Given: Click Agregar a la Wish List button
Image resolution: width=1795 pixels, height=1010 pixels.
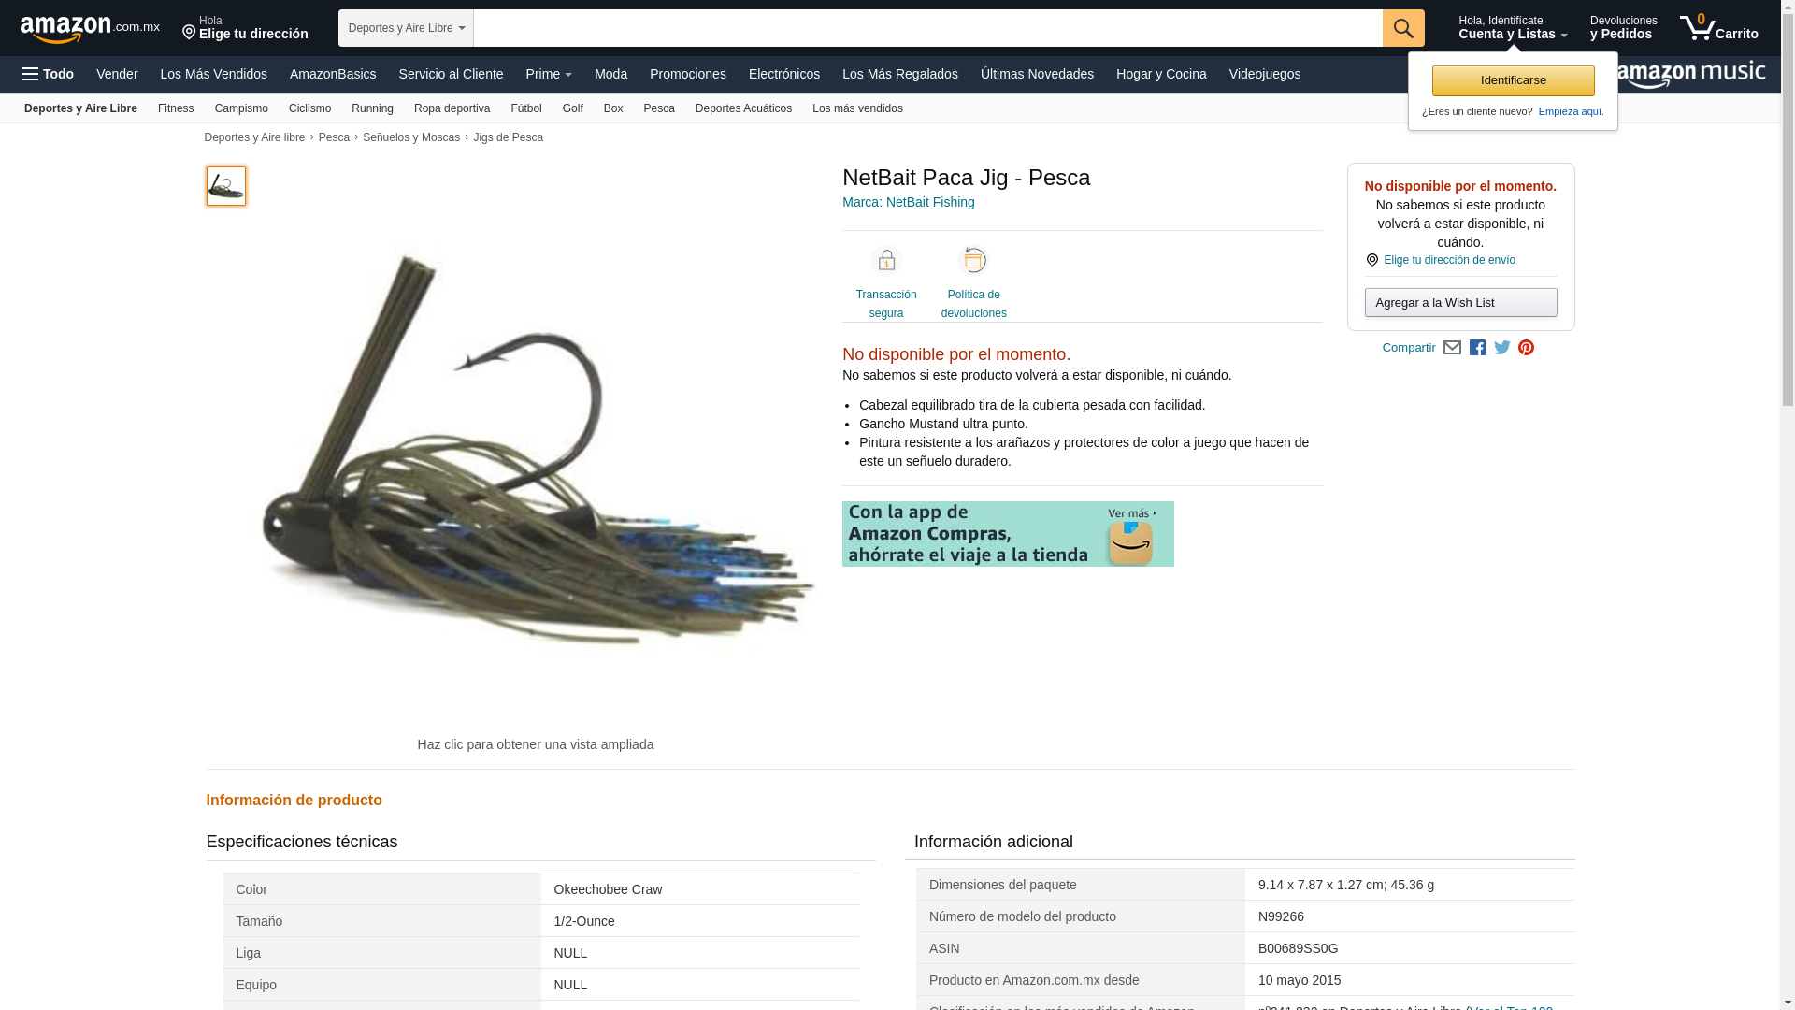Looking at the screenshot, I should 1460,302.
